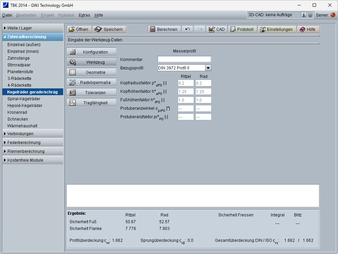Open the CAD export button
Image resolution: width=338 pixels, height=254 pixels.
pos(217,29)
